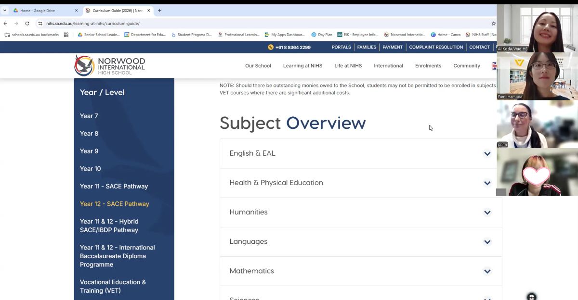Click the site information icon in address bar

(40, 24)
